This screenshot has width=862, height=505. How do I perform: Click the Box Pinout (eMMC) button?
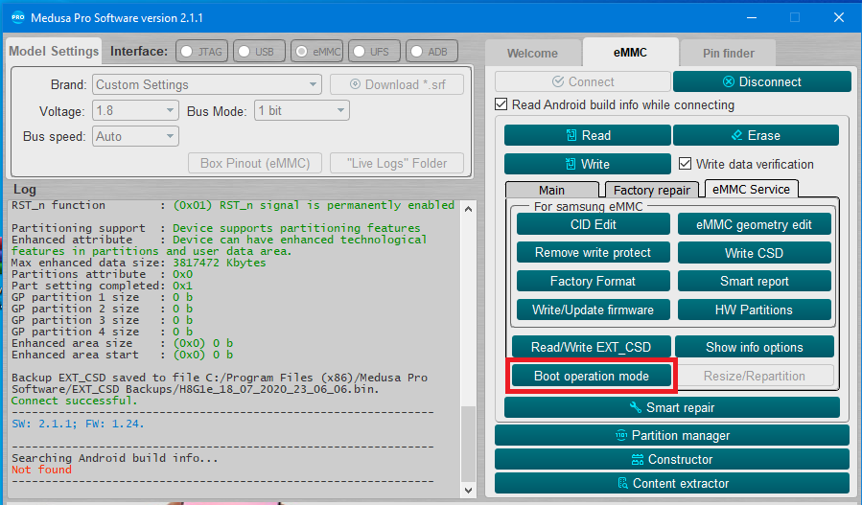pos(255,163)
